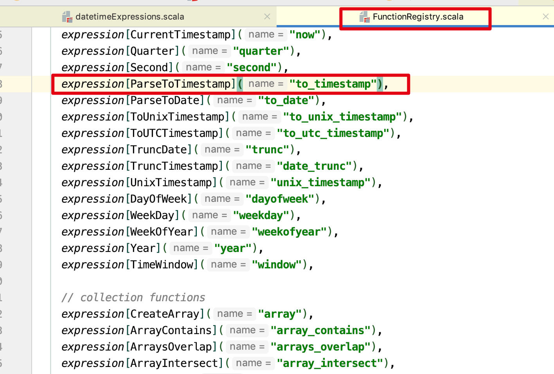The image size is (554, 374).
Task: Close the FunctionRegistry.scala tab
Action: (x=546, y=16)
